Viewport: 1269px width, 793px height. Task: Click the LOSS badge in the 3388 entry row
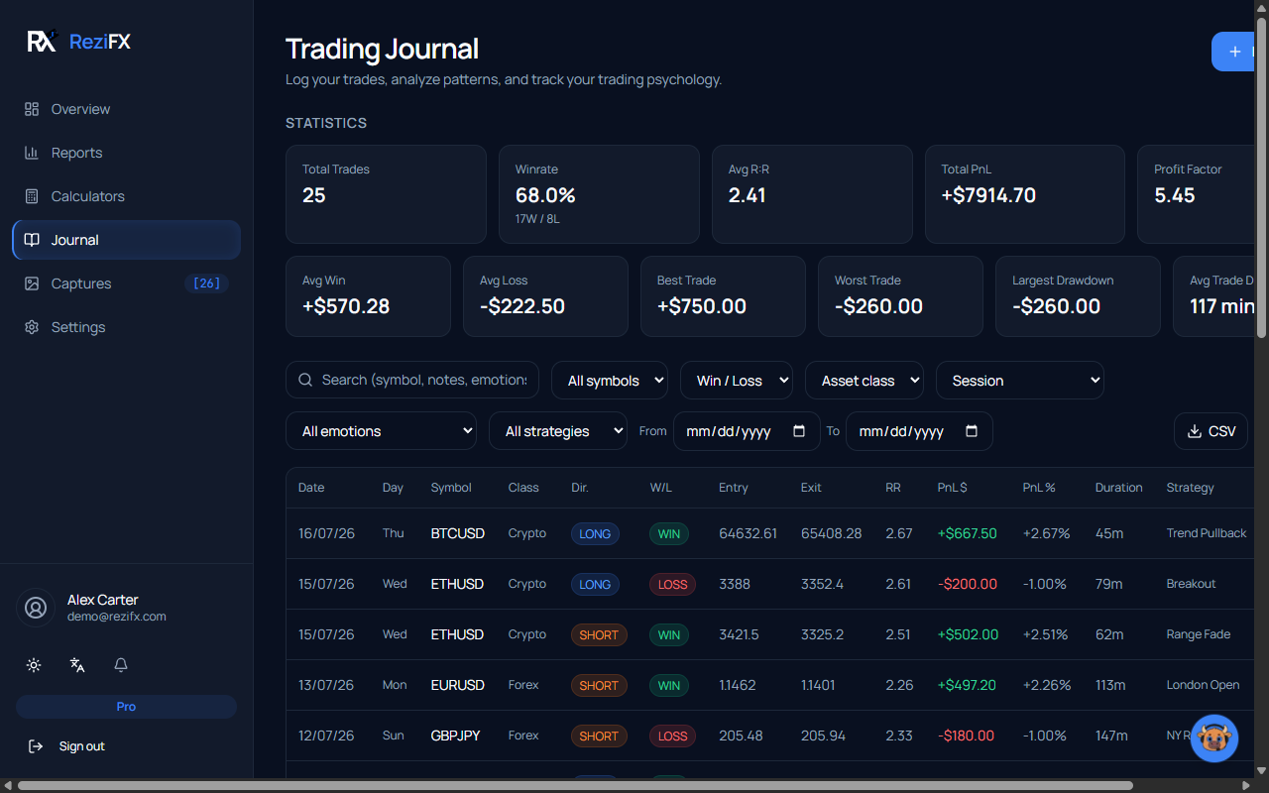(672, 584)
